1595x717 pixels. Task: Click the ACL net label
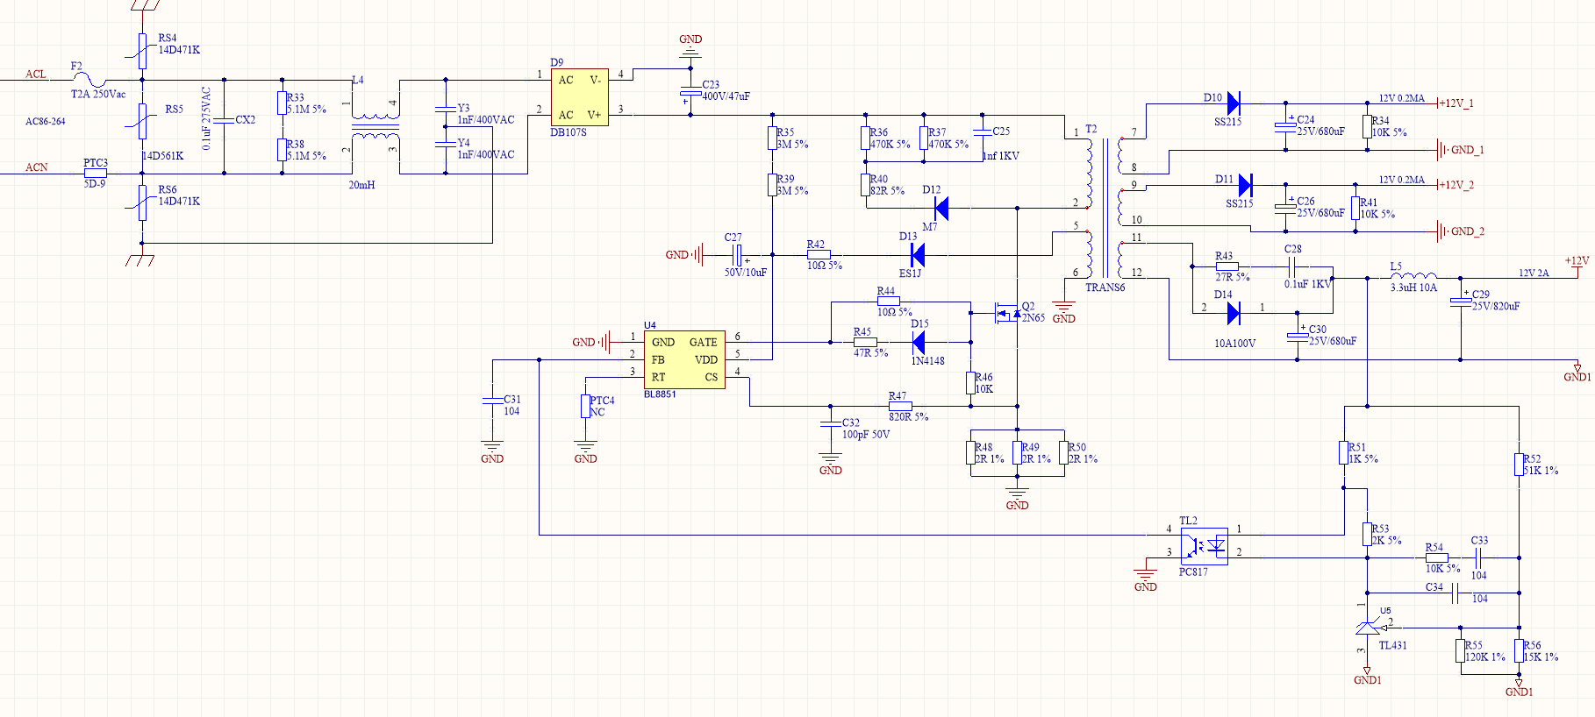pos(36,74)
